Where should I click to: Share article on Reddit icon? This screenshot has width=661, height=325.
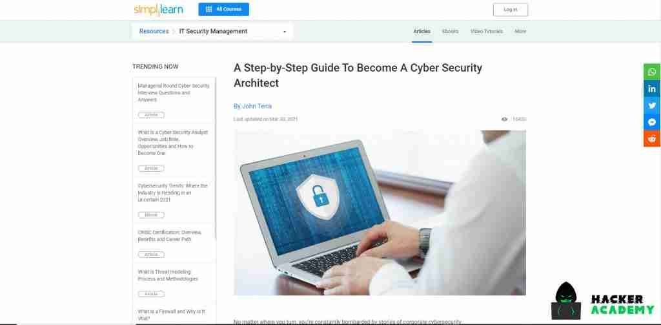point(652,138)
